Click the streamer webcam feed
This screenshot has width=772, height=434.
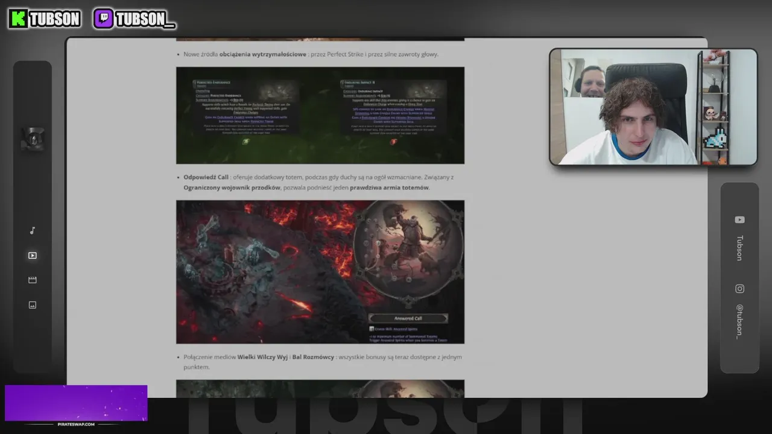point(653,107)
